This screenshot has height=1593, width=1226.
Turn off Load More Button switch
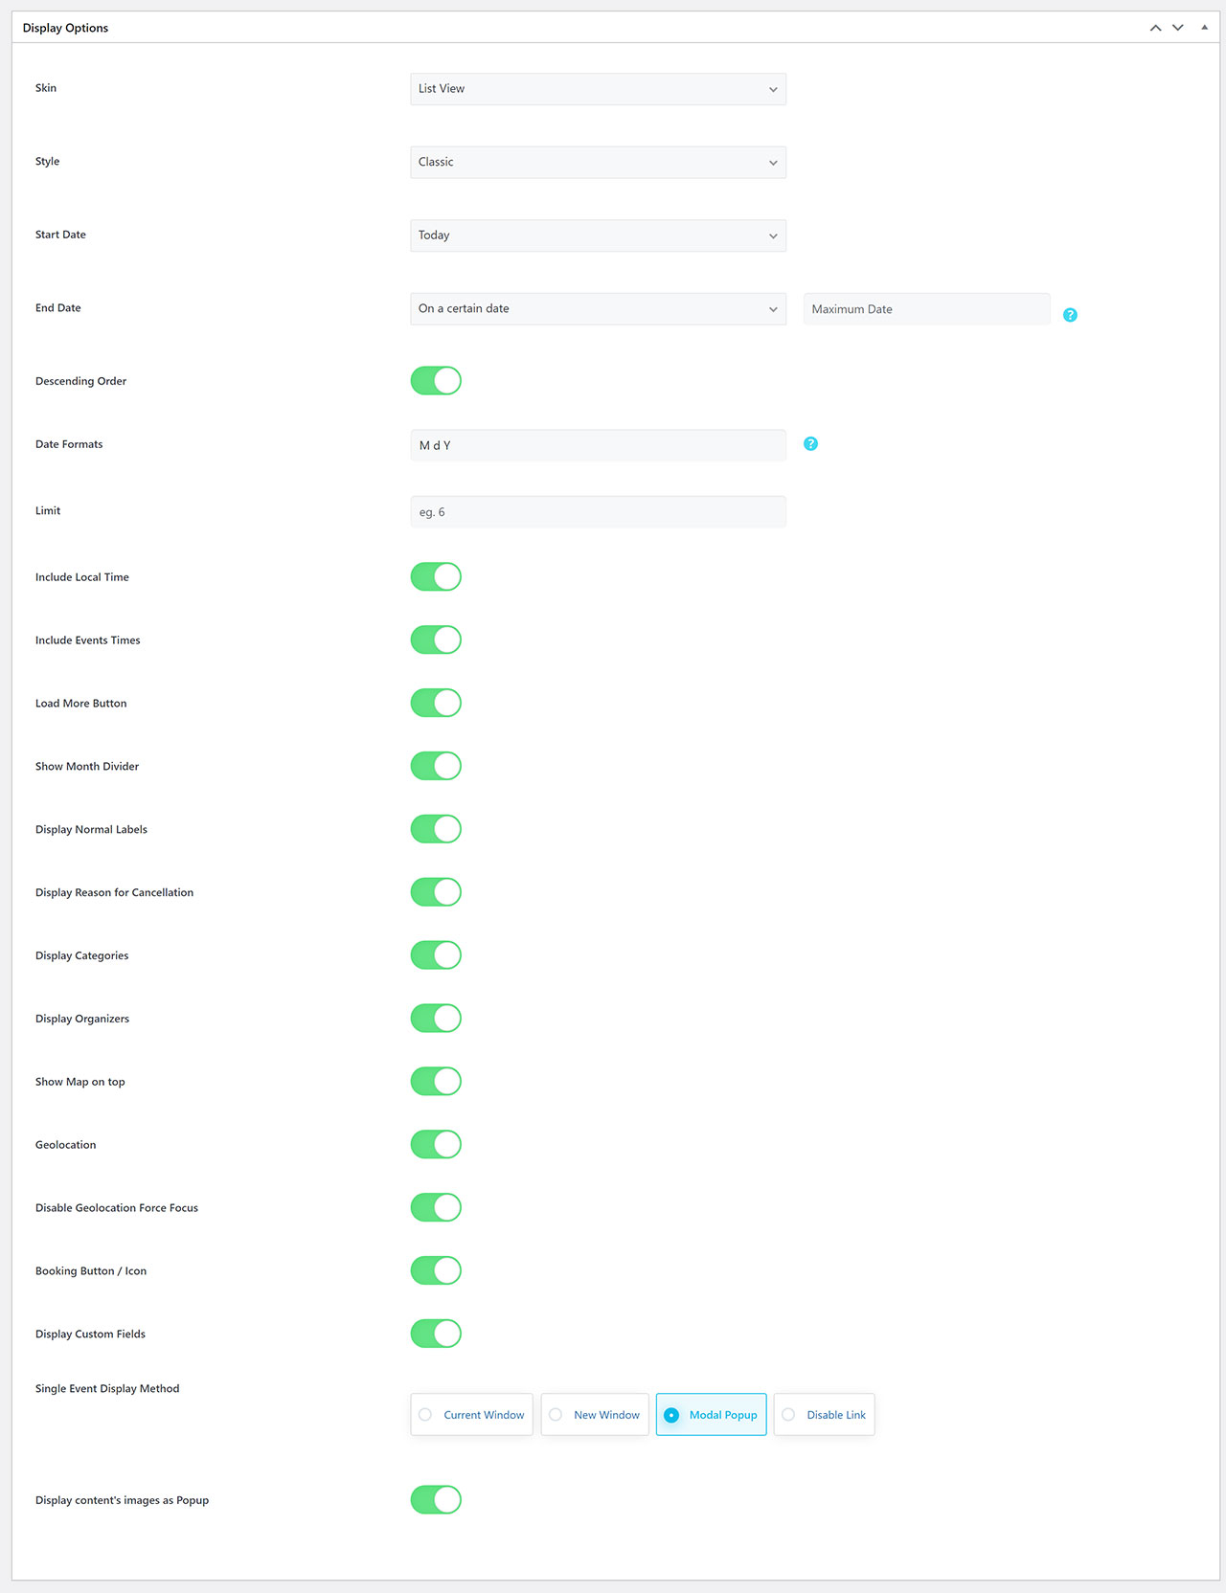[x=436, y=704]
